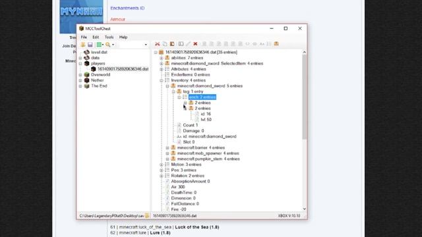
Task: Select minecraft:mob_spawner 4 entries row
Action: 208,153
